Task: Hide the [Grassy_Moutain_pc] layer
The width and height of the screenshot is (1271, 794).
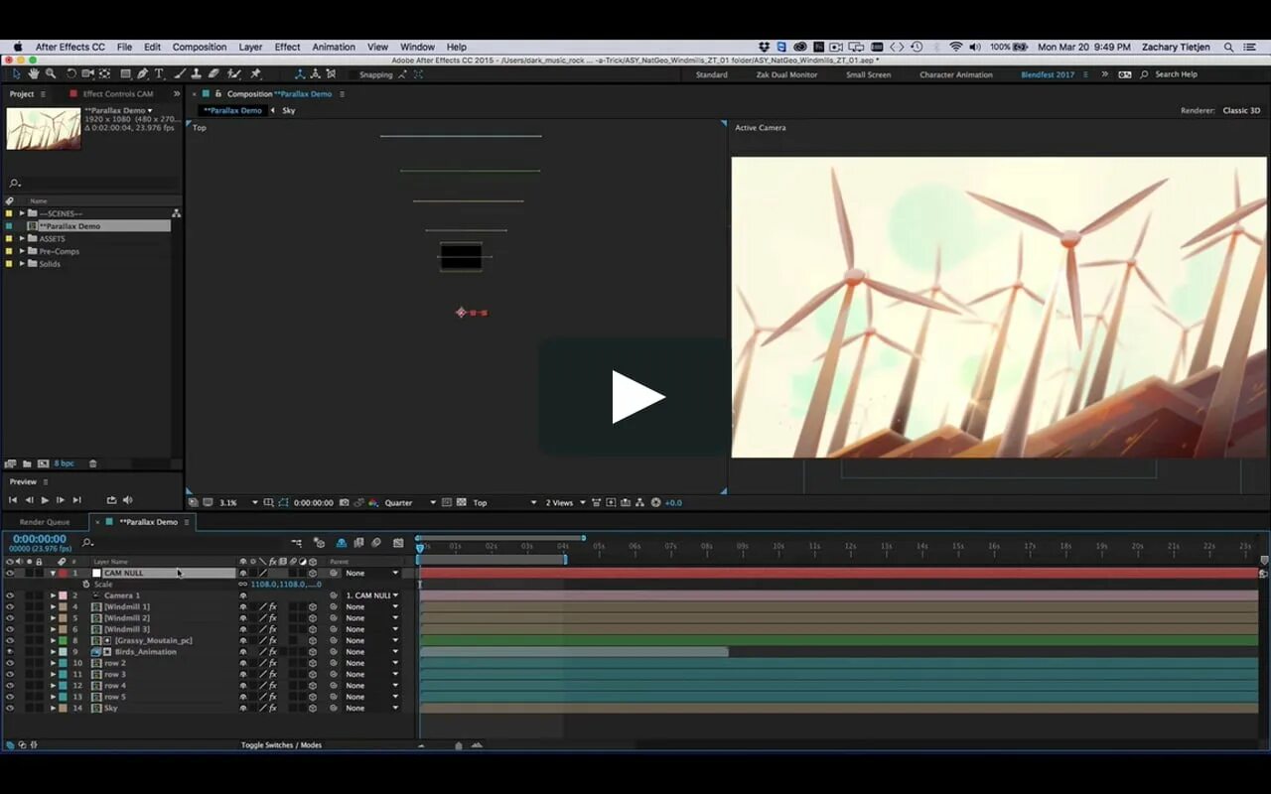Action: [x=10, y=640]
